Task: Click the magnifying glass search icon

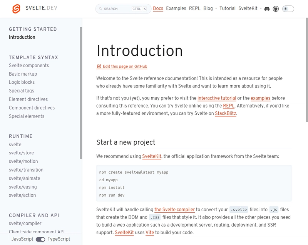Action: (x=101, y=9)
